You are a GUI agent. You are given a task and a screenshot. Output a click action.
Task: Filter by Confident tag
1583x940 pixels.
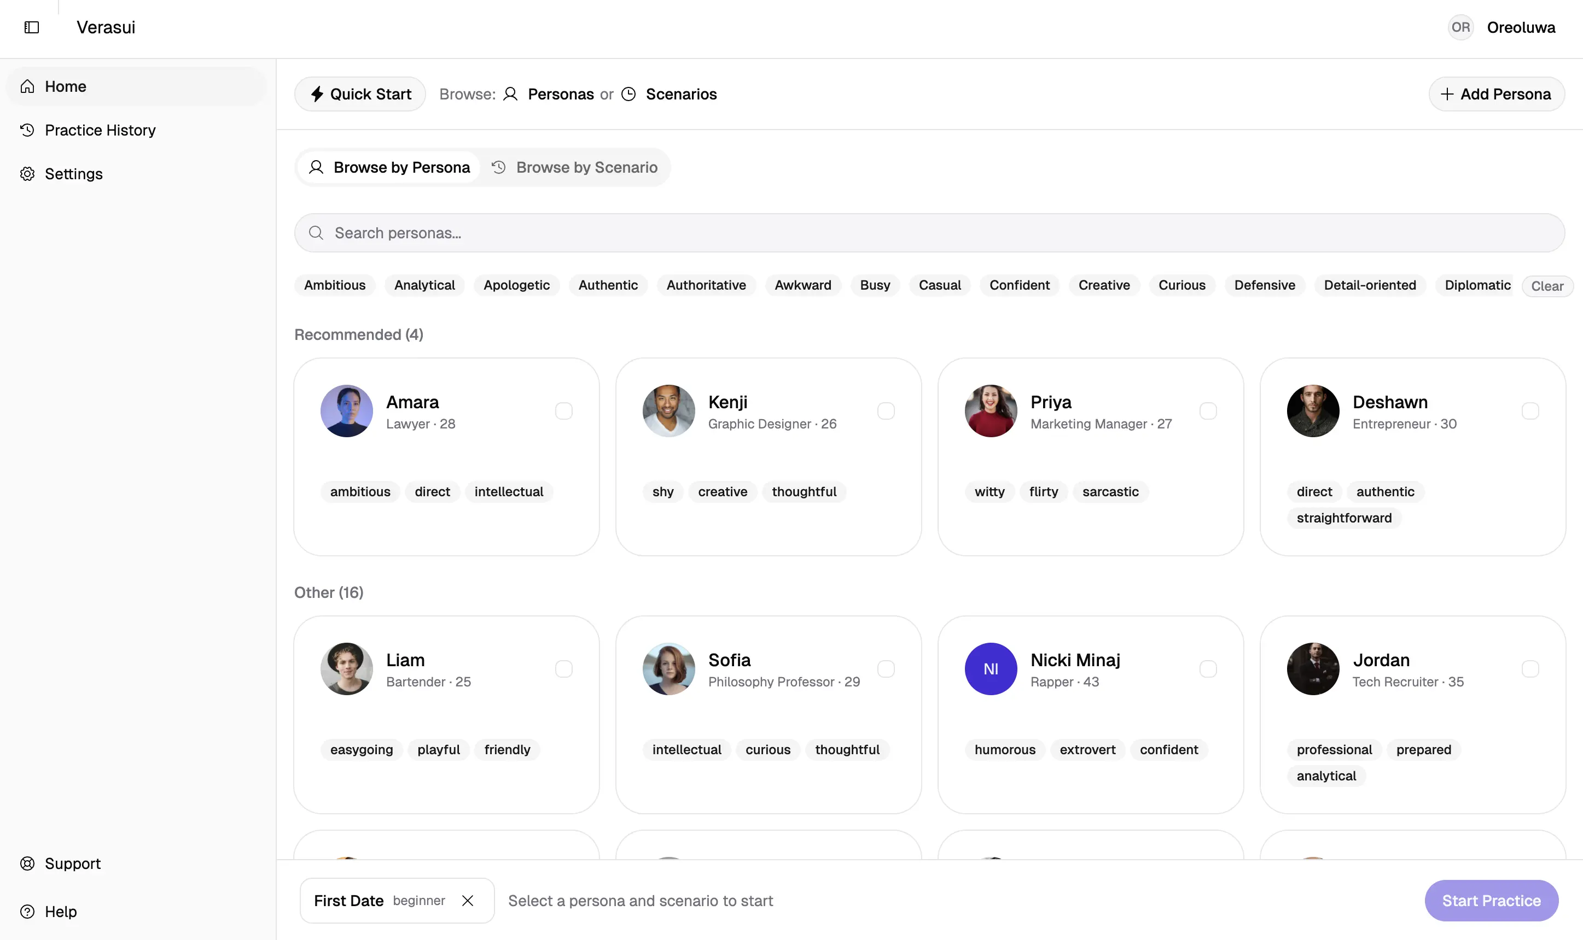click(x=1020, y=285)
